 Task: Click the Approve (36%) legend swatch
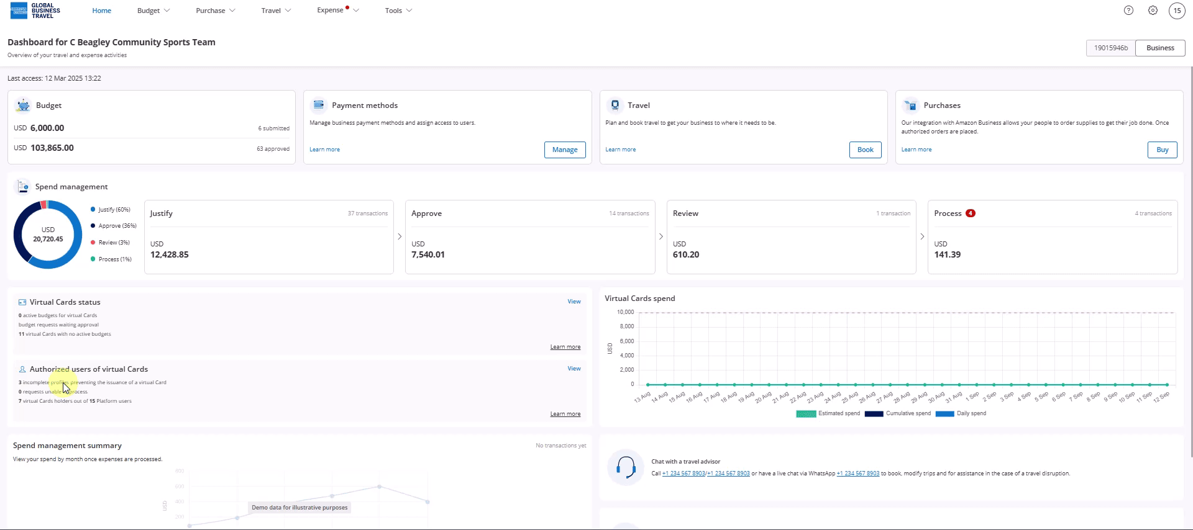point(93,226)
